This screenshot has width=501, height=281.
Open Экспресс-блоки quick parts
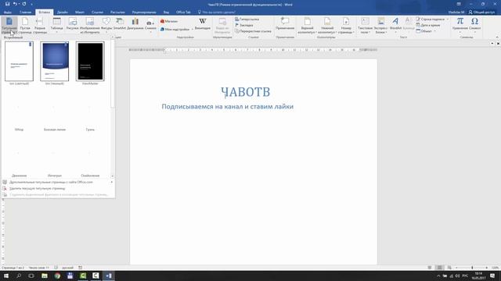(x=380, y=26)
